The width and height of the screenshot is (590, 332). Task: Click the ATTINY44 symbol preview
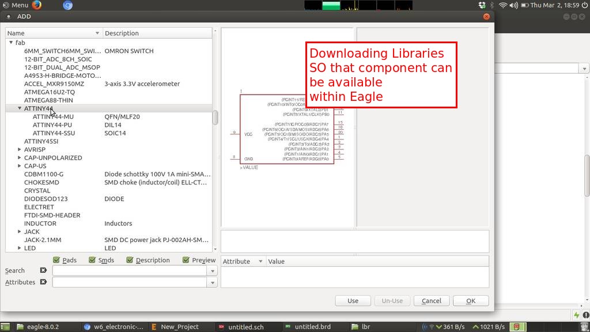[287, 129]
